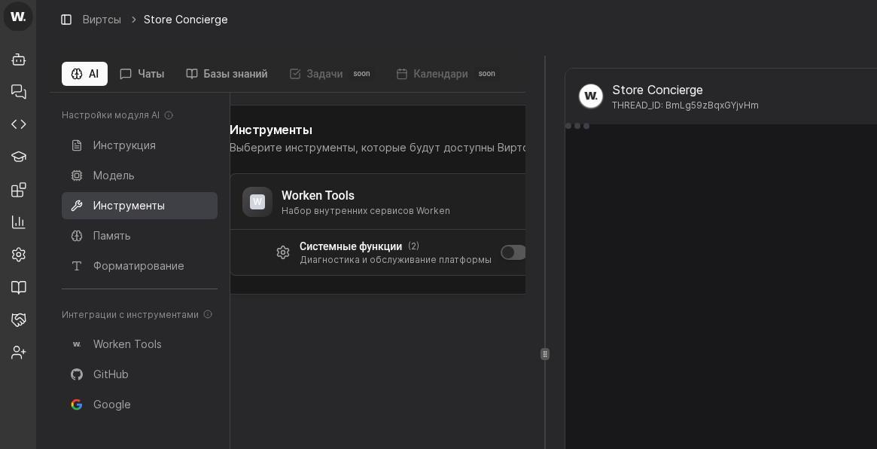
Task: Open the modules/blocks icon in the left rail
Action: pos(18,189)
